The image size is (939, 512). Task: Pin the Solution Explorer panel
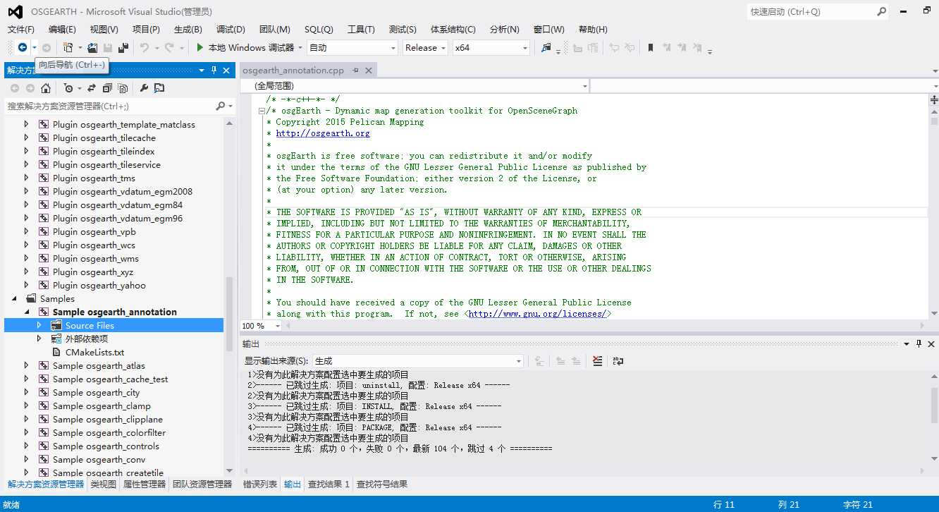214,70
